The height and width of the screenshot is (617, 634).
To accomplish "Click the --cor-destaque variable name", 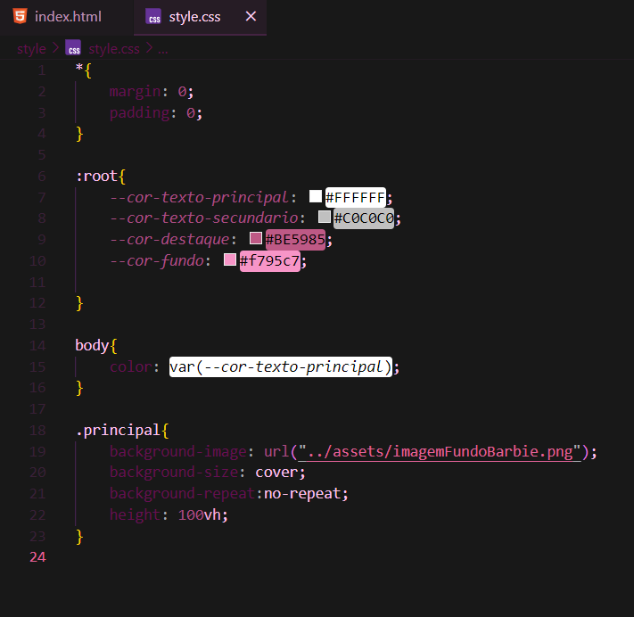I will tap(169, 240).
